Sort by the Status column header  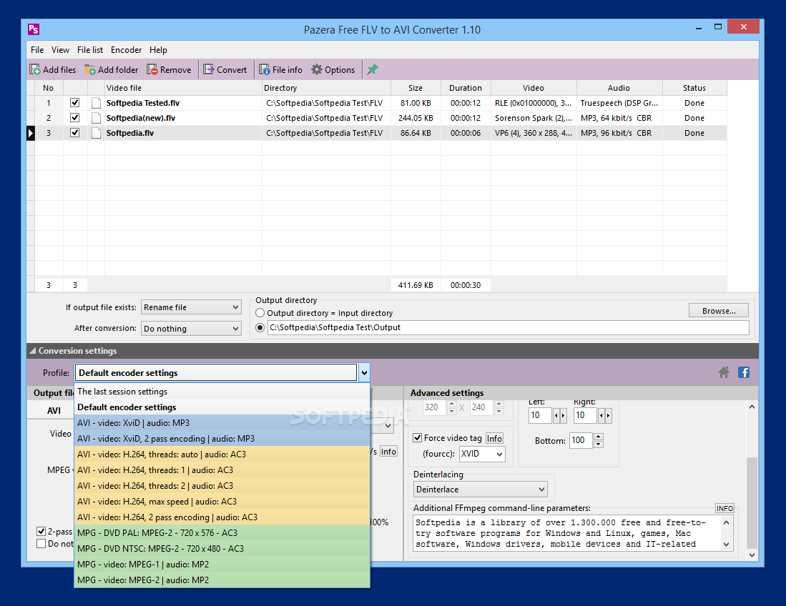[x=694, y=88]
